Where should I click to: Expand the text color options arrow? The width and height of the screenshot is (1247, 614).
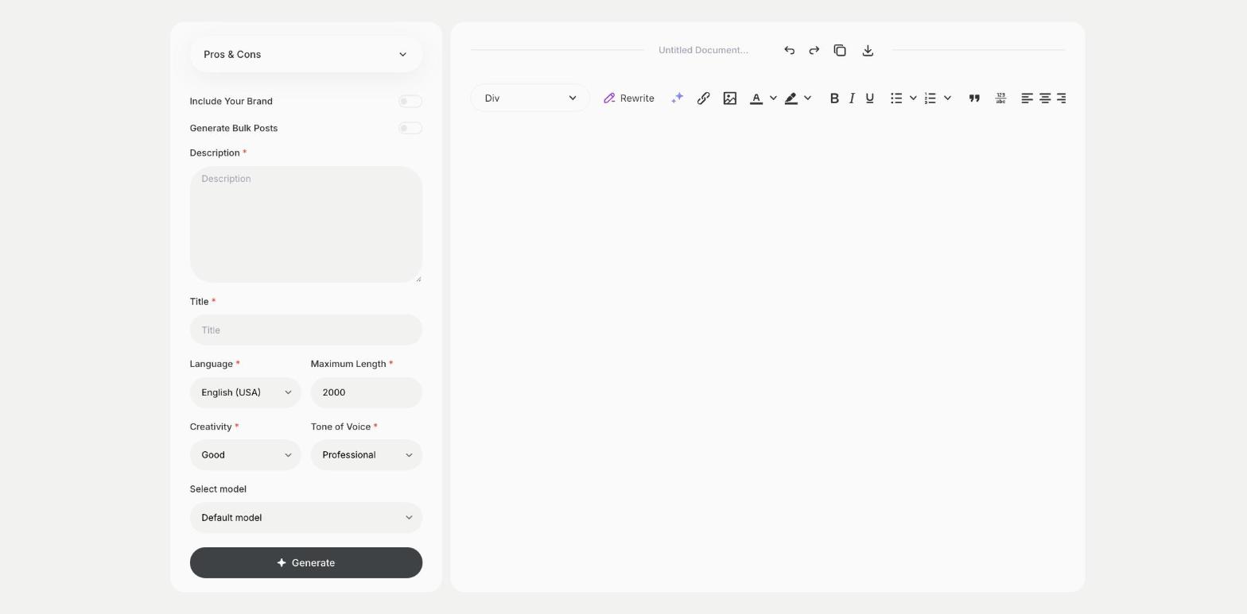[773, 98]
